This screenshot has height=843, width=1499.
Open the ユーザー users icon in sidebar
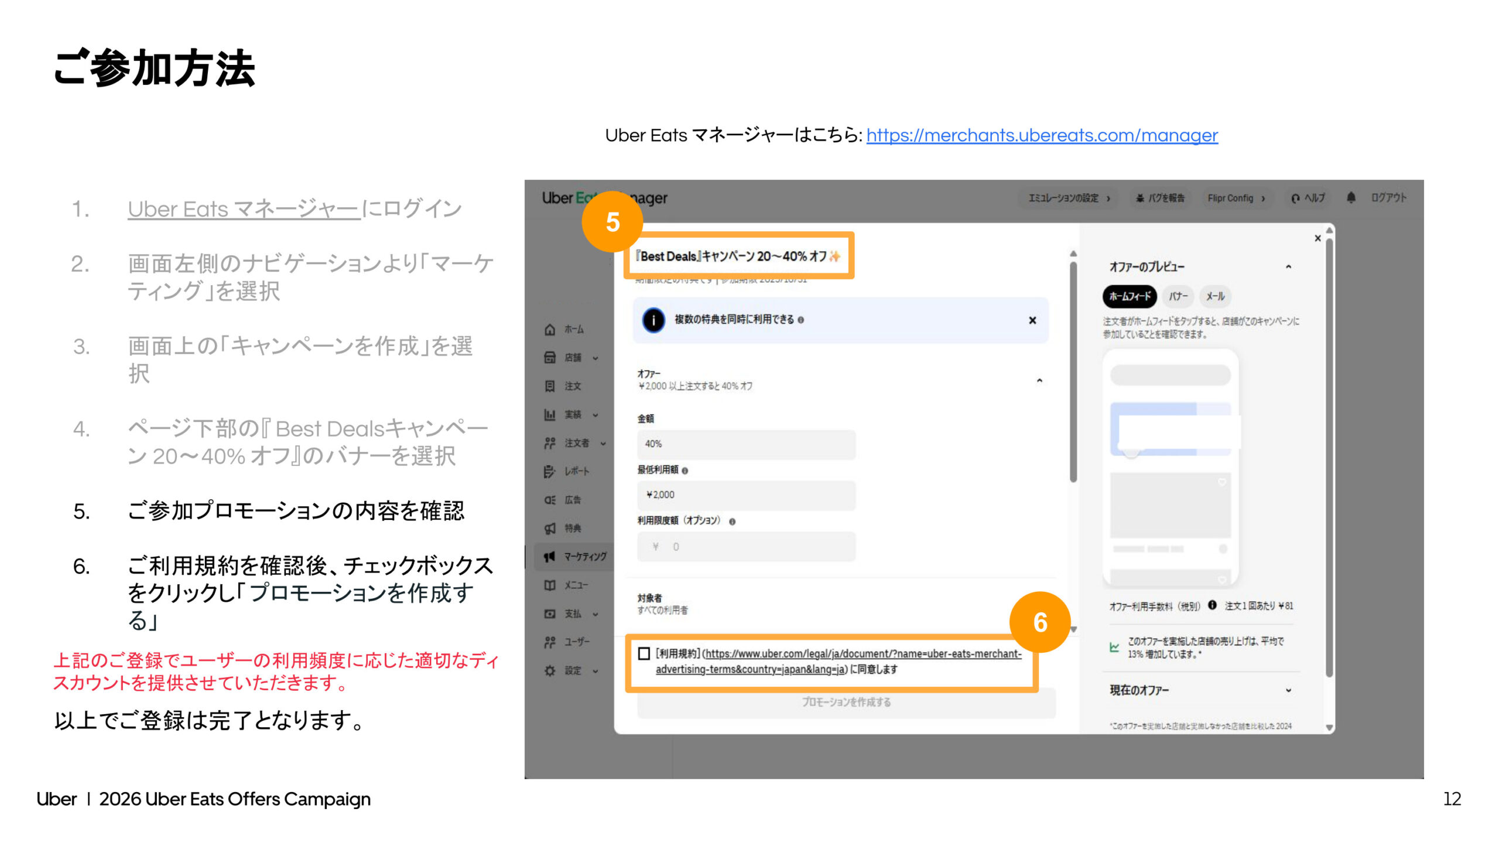tap(550, 642)
